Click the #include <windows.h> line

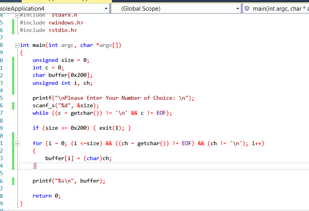(x=51, y=23)
